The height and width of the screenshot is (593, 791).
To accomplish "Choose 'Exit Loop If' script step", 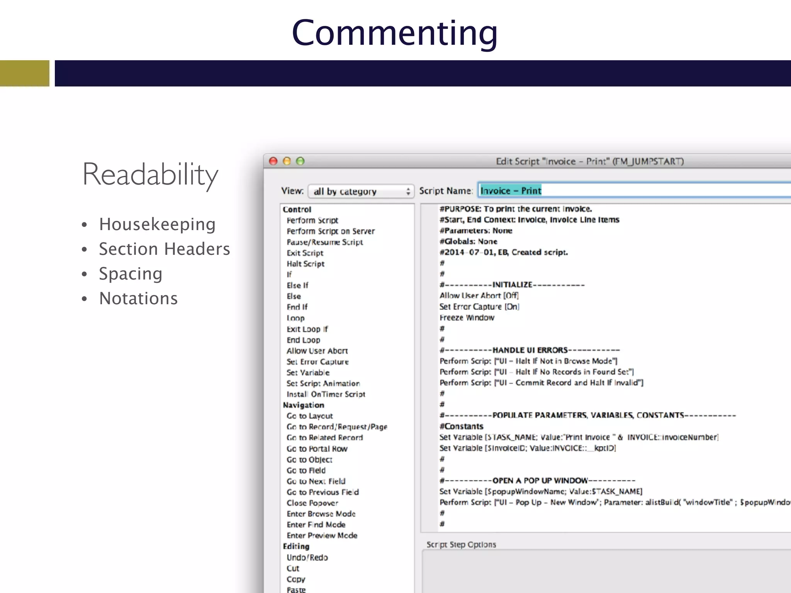I will coord(307,329).
